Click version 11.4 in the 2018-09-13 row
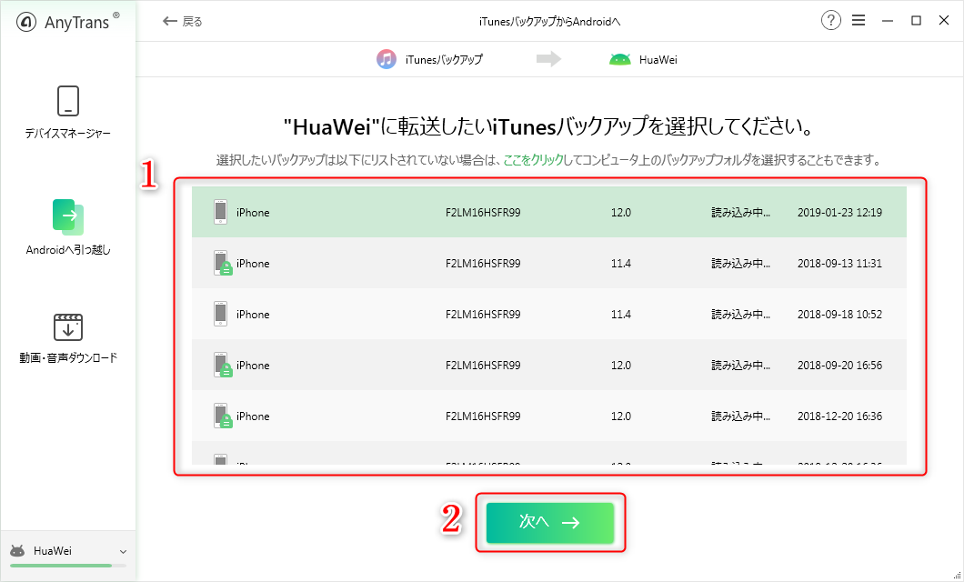Viewport: 964px width, 582px height. pyautogui.click(x=621, y=264)
